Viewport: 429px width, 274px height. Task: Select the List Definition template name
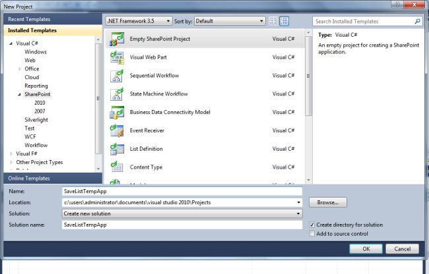pyautogui.click(x=146, y=149)
